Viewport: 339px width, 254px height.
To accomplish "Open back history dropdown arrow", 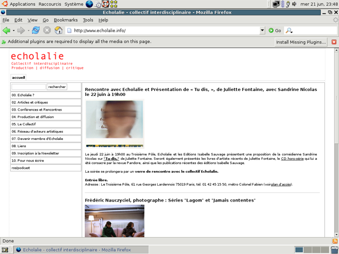I will [14, 30].
